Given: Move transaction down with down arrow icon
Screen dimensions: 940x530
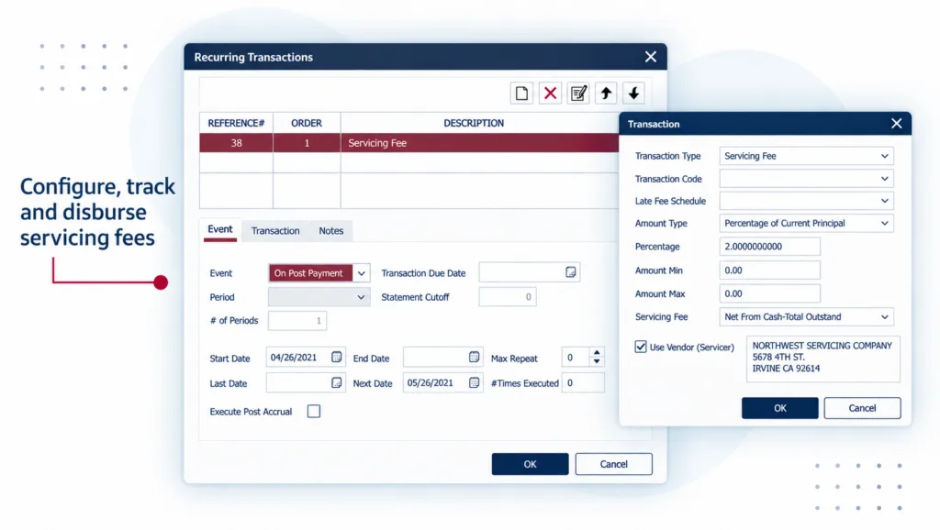Looking at the screenshot, I should tap(633, 94).
